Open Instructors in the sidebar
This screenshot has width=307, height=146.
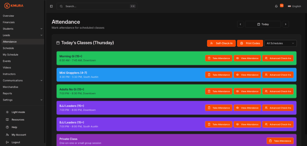[x=23, y=74]
